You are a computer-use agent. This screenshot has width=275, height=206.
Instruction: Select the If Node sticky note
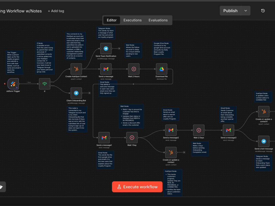pyautogui.click(x=45, y=58)
